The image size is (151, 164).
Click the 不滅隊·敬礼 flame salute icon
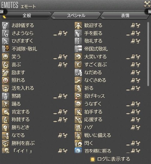(6, 49)
